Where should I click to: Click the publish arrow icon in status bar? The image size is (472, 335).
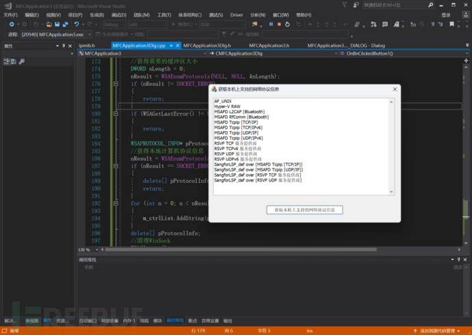(415, 330)
